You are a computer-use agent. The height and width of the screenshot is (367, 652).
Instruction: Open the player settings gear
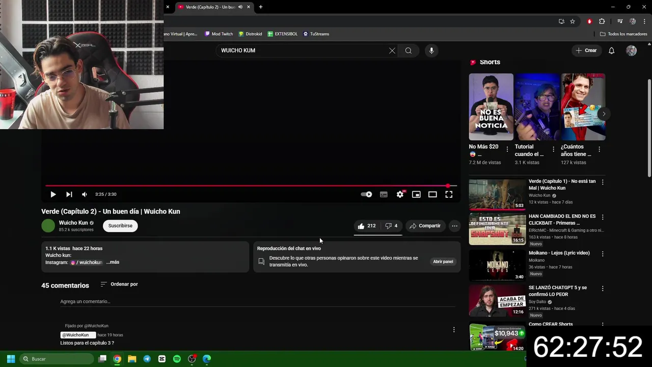click(x=400, y=194)
